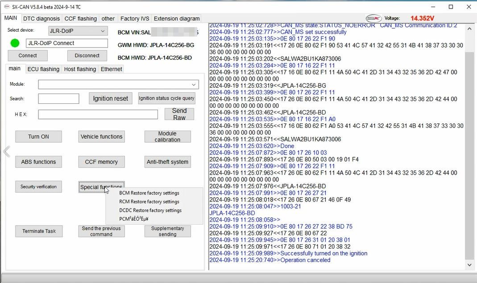Click the Ignition reset button
The height and width of the screenshot is (283, 477).
point(110,98)
